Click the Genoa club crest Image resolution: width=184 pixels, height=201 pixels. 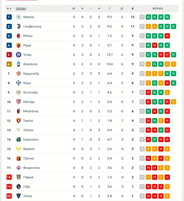(19, 158)
